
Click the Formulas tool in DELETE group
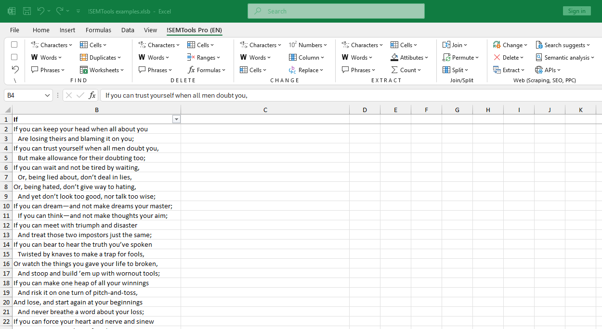[x=207, y=70]
